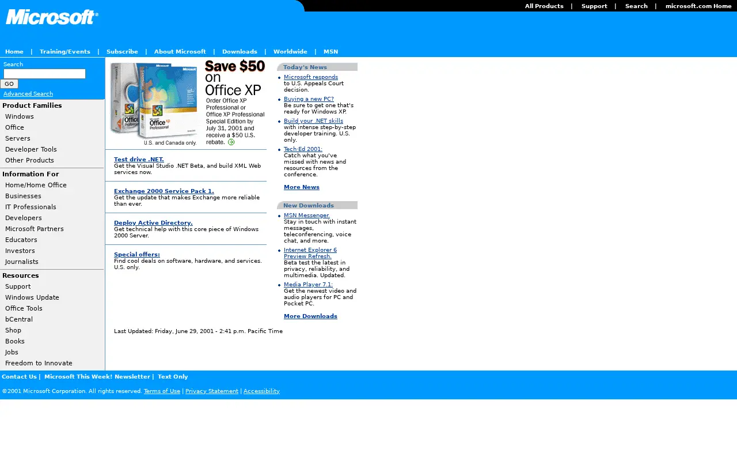Screen dimensions: 737x461
Task: Open Privacy Statement footer link
Action: [x=212, y=391]
